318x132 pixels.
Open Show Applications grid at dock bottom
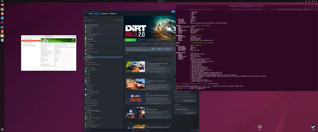pyautogui.click(x=2, y=130)
